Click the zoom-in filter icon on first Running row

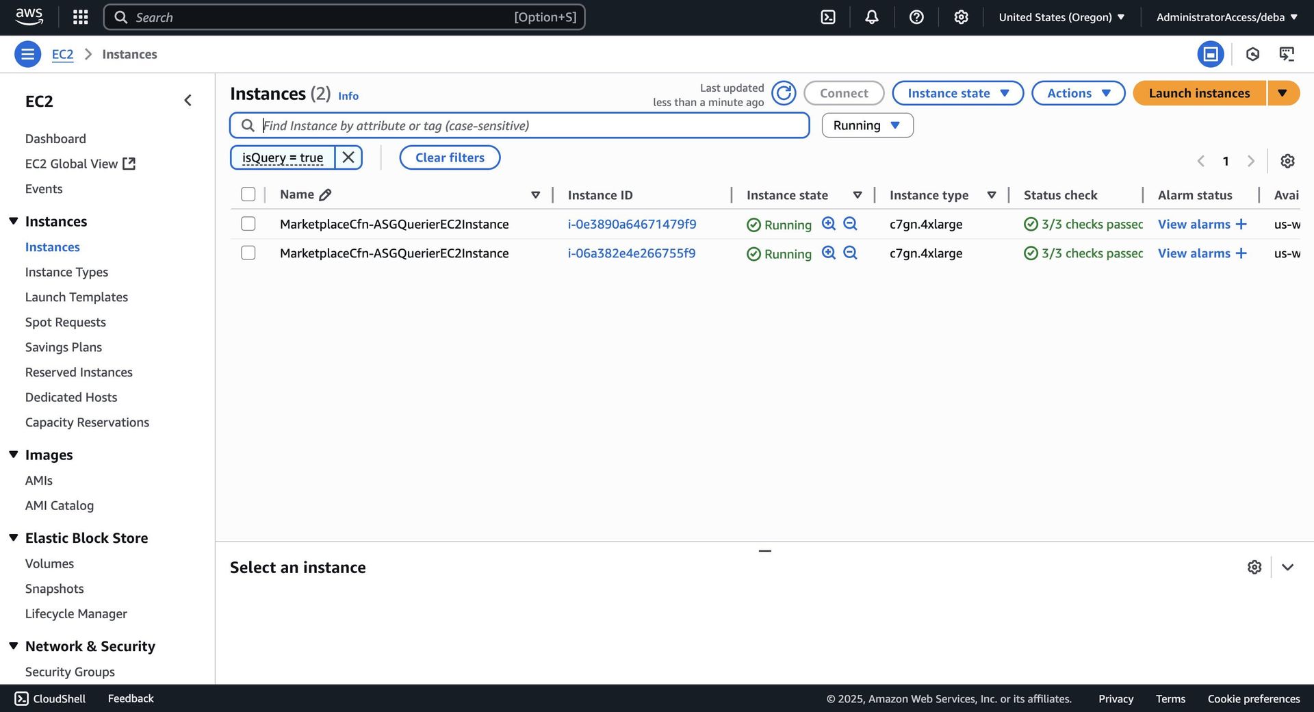pyautogui.click(x=829, y=224)
